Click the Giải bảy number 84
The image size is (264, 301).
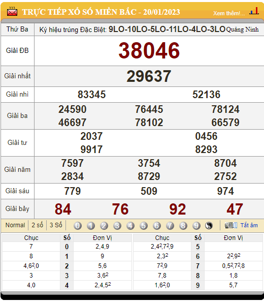tap(63, 209)
